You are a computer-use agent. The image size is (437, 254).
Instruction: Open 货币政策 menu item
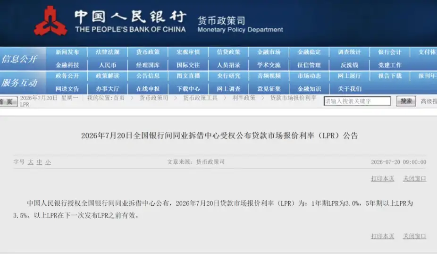click(x=148, y=52)
